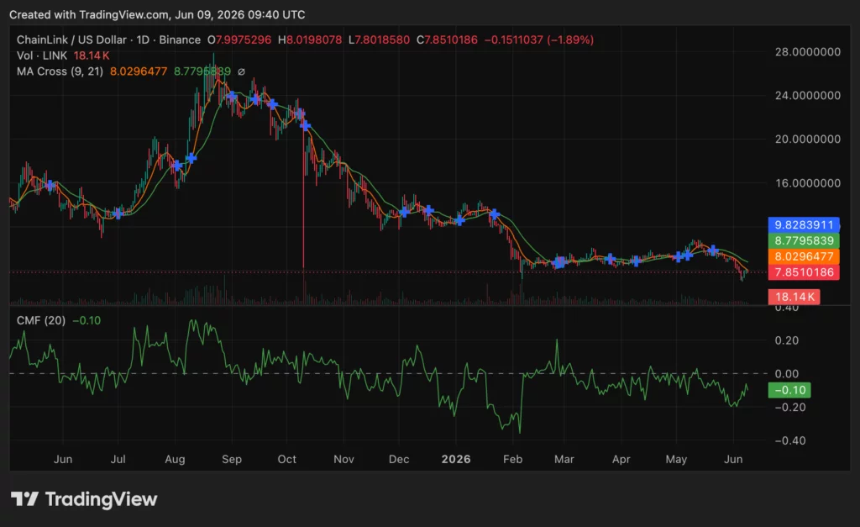Image resolution: width=860 pixels, height=527 pixels.
Task: Select the lone MA cross marker in June 2025
Action: click(50, 185)
